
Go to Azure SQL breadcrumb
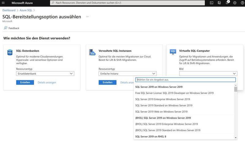point(26,10)
